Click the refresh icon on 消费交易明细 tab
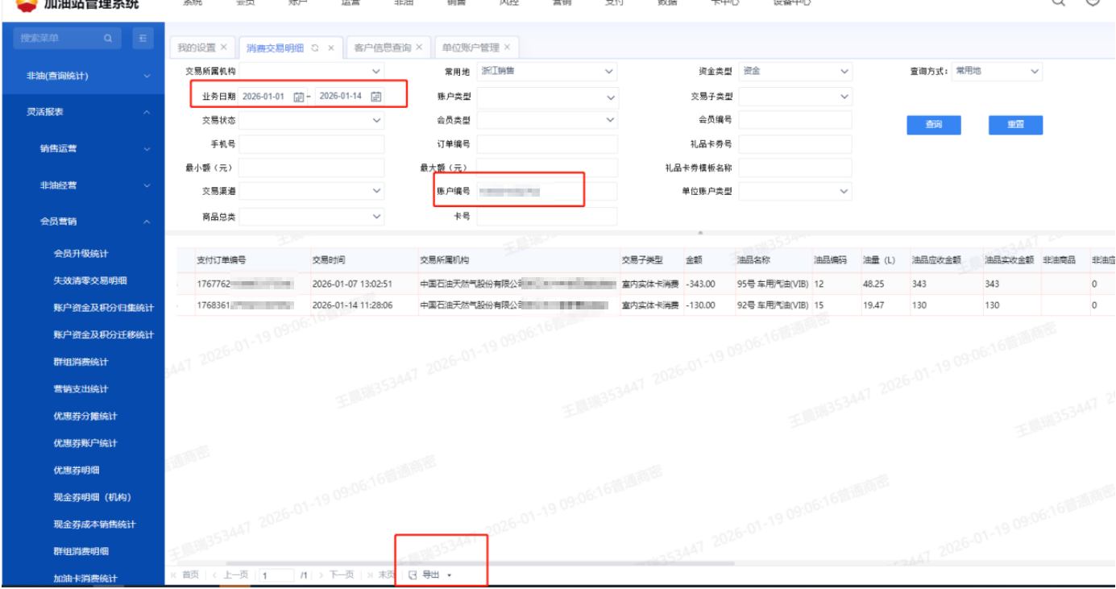 pyautogui.click(x=315, y=48)
